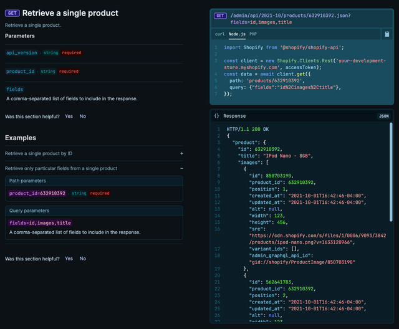Click the HTTP/1.1 200 OK response line

tap(248, 130)
